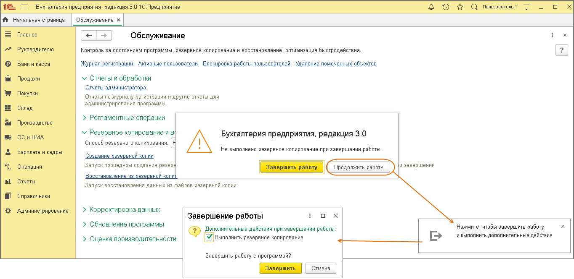Click Банк и касса ruble icon
The image size is (574, 279).
click(x=8, y=64)
